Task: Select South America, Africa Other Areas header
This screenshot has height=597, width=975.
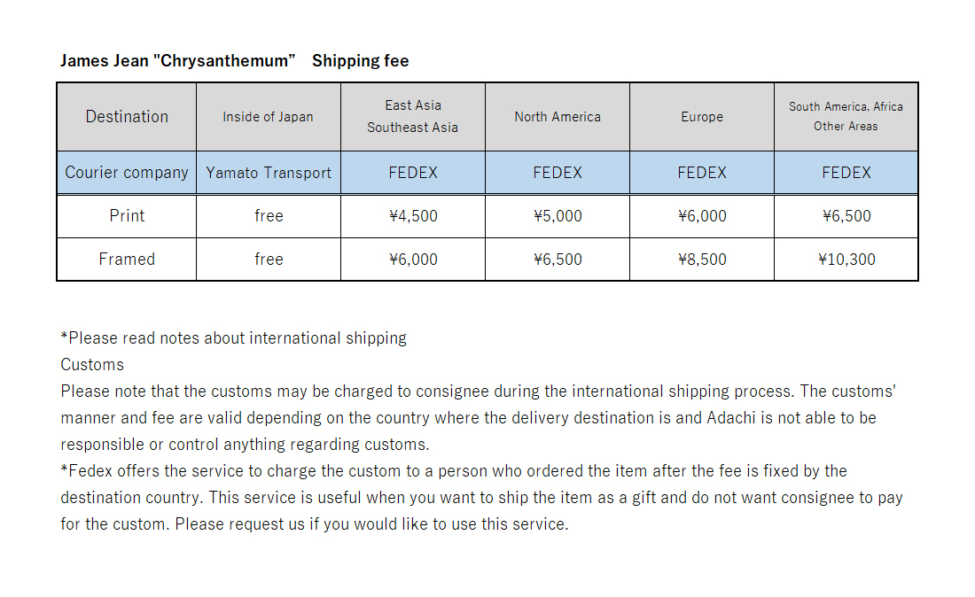Action: pos(846,117)
